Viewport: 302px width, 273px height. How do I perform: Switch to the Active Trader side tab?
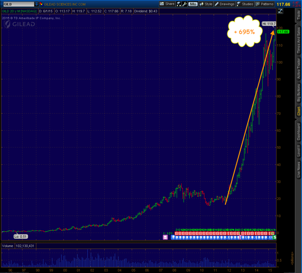[x=299, y=69]
